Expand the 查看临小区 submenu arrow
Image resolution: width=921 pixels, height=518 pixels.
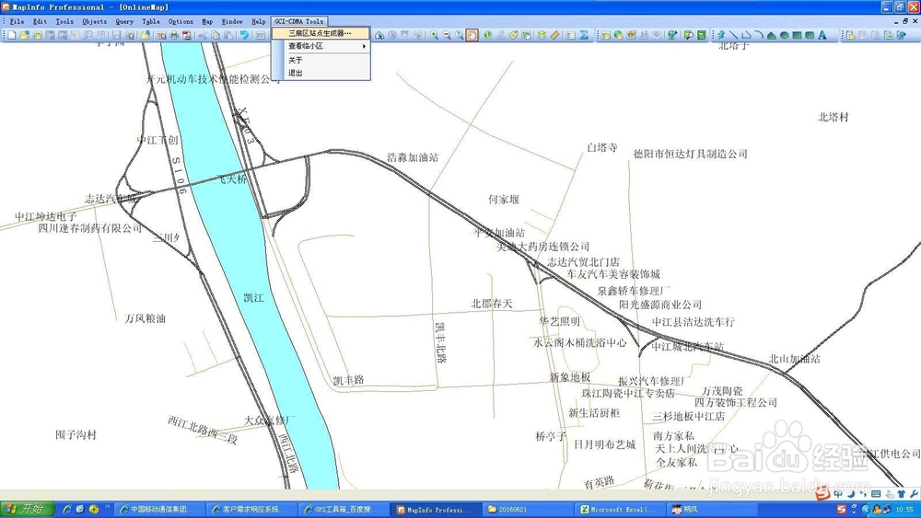364,46
